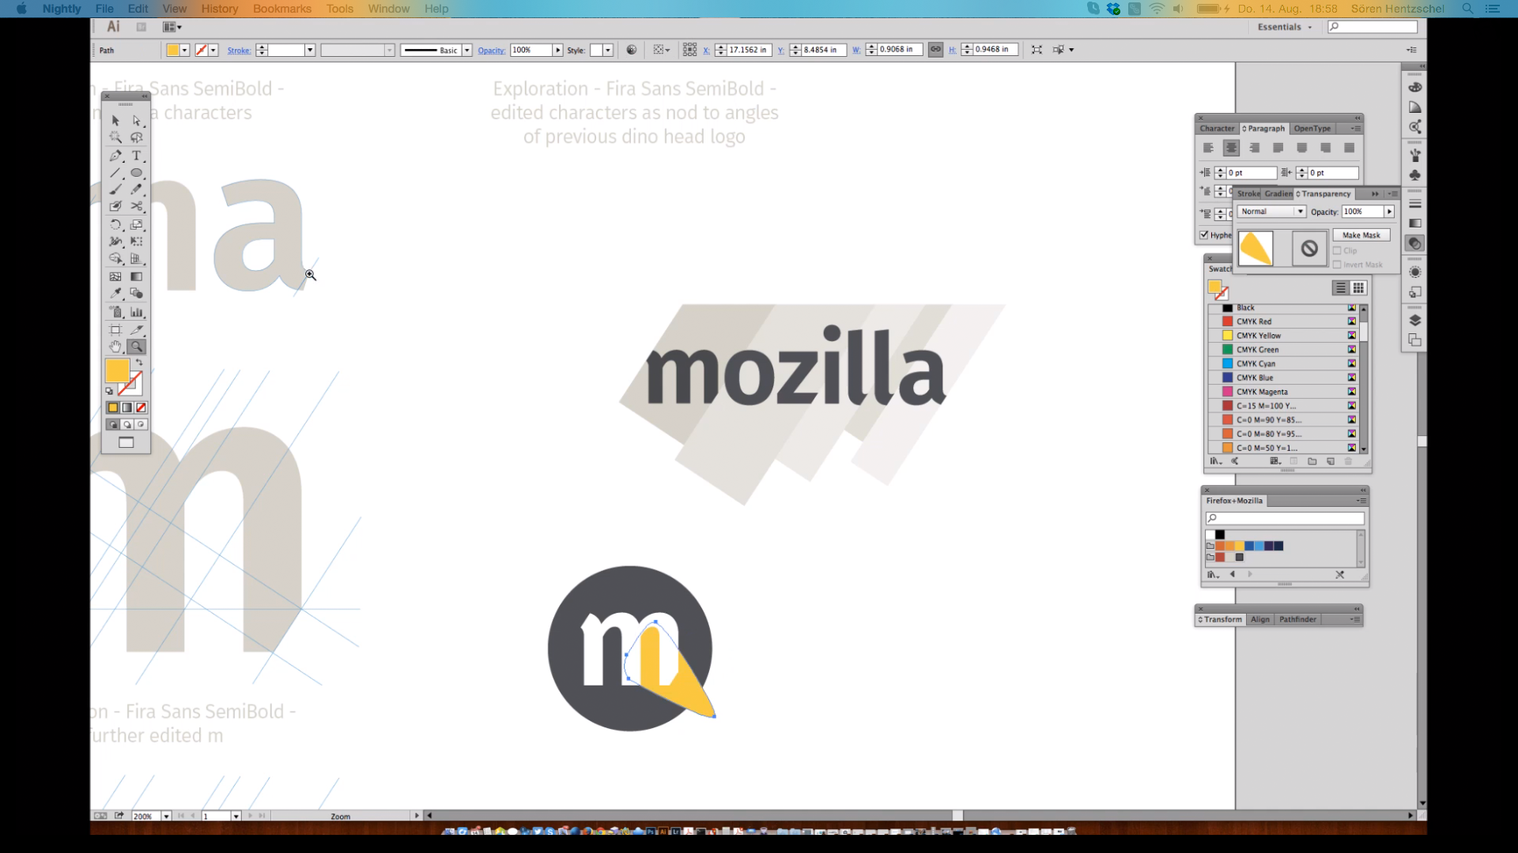Expand the Essentials workspace switcher

pyautogui.click(x=1285, y=27)
